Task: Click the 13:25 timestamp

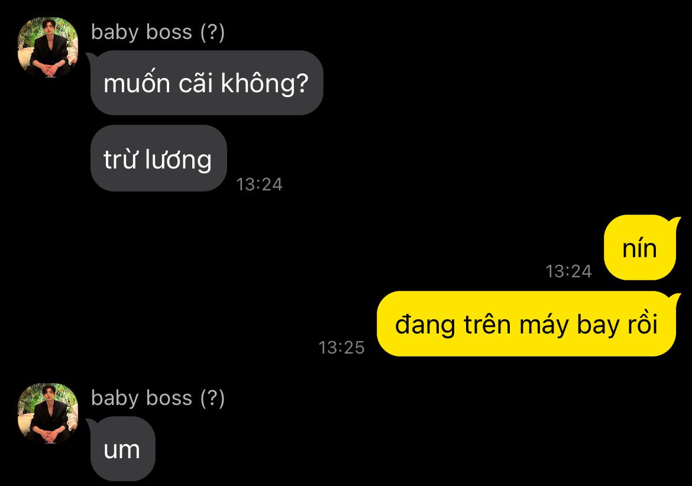Action: (342, 348)
